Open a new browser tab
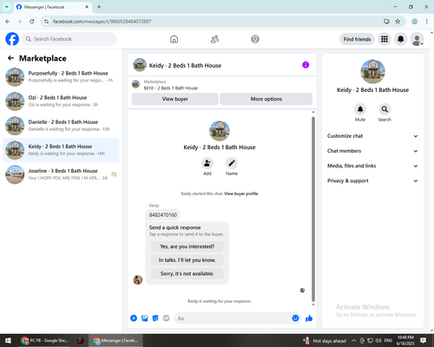This screenshot has height=347, width=434. (x=99, y=7)
